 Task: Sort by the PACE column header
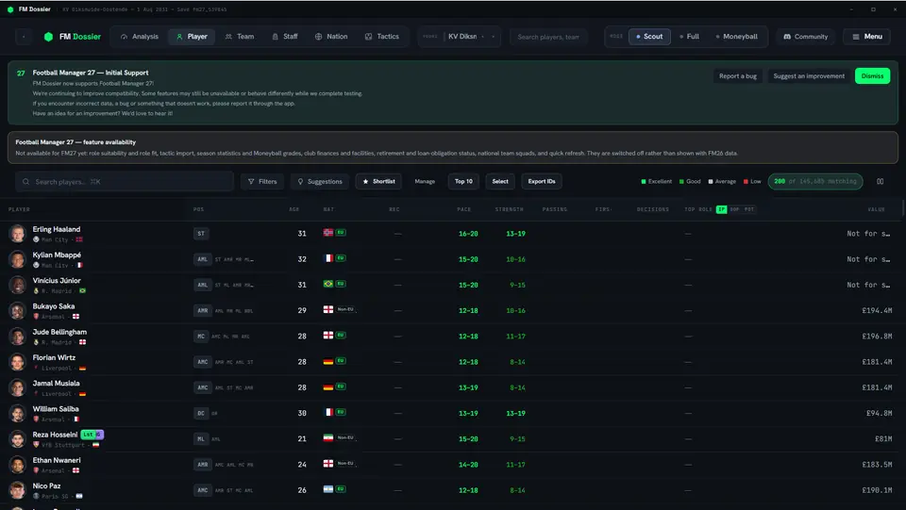point(464,209)
